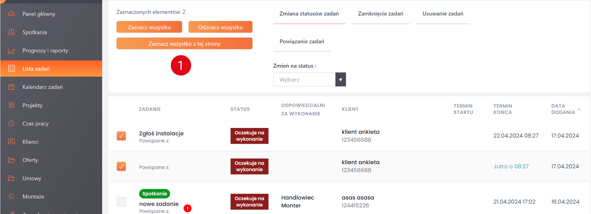Uncheck the second klient ankieta task checkbox

pos(121,166)
